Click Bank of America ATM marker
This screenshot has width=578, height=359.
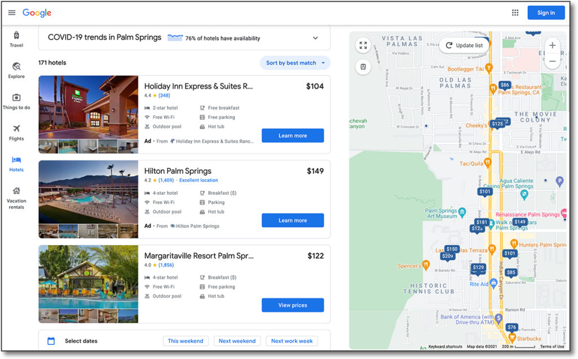tap(499, 318)
